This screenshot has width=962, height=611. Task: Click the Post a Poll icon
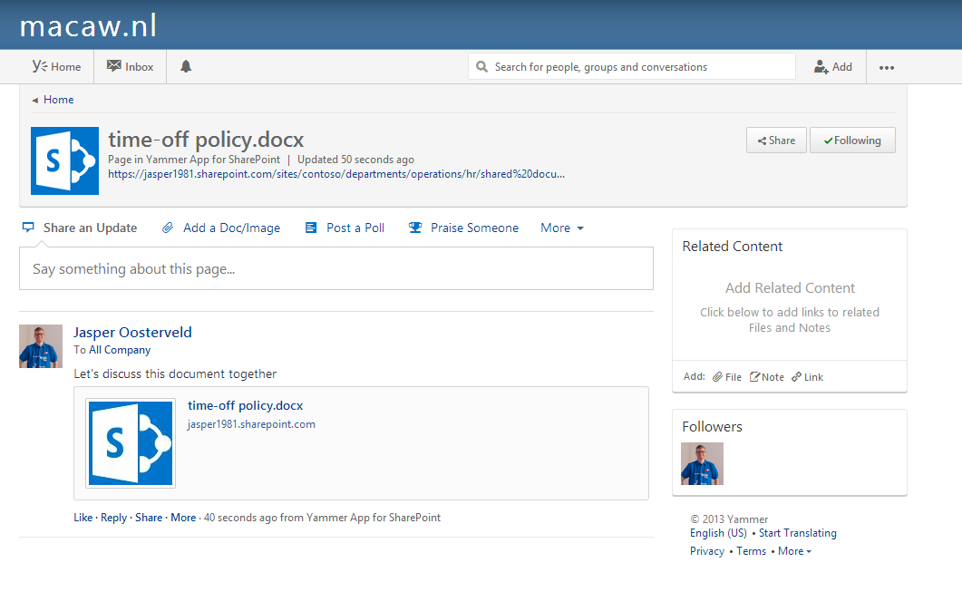pyautogui.click(x=311, y=228)
